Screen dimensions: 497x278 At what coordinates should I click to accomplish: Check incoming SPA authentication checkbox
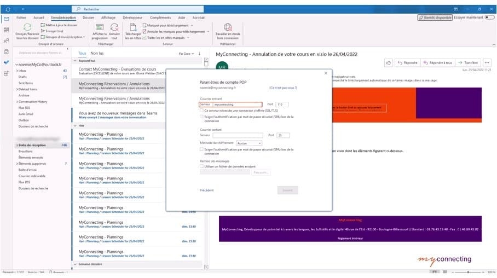tap(201, 117)
